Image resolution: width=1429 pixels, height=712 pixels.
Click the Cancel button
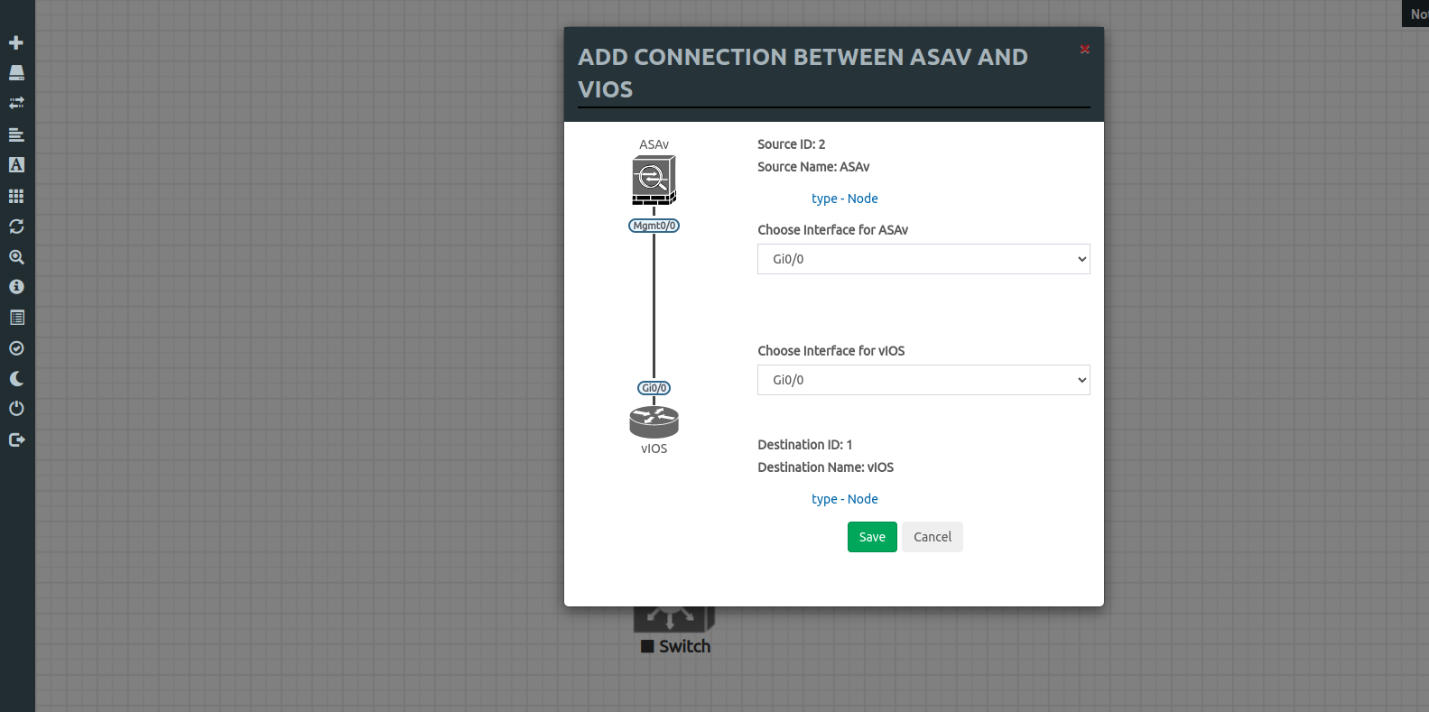click(932, 537)
